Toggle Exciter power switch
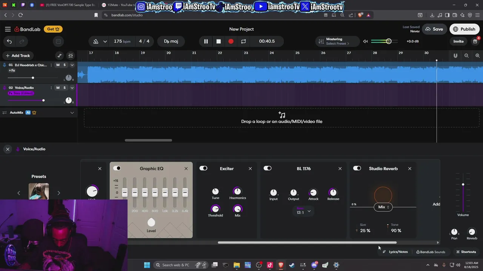Image resolution: width=483 pixels, height=271 pixels. tap(203, 168)
